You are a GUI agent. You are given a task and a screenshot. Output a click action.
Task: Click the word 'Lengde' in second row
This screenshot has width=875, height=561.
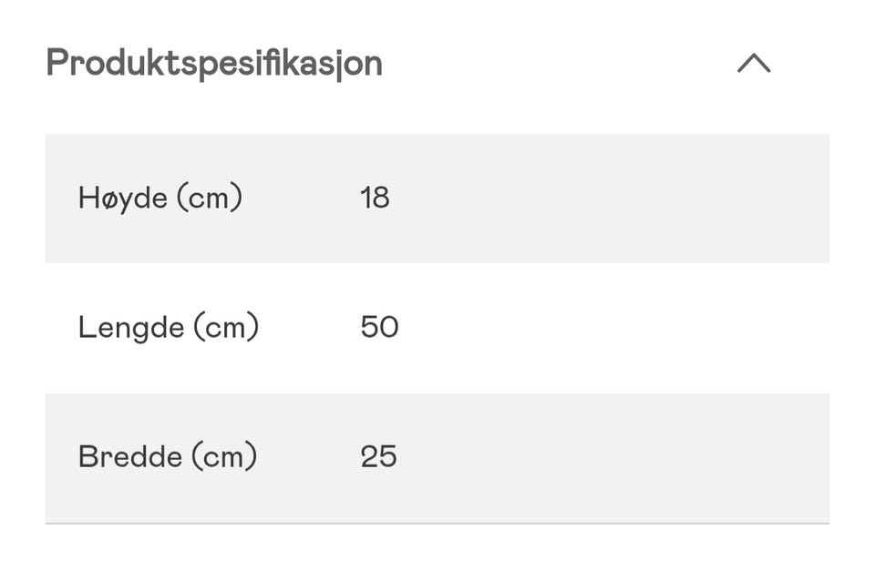click(x=131, y=328)
